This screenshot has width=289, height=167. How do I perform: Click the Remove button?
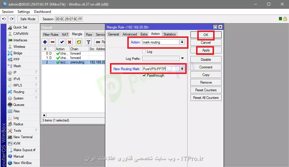point(206,82)
